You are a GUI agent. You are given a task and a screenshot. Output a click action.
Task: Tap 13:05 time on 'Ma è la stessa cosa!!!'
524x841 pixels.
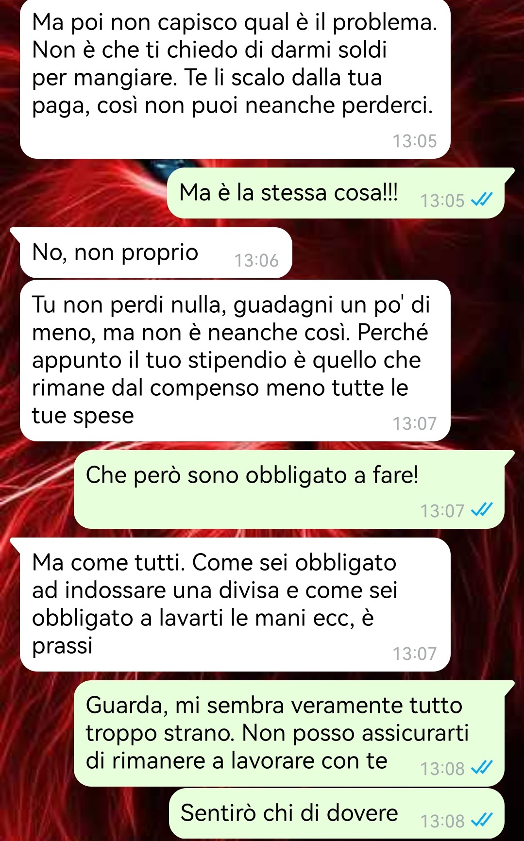coord(442,201)
